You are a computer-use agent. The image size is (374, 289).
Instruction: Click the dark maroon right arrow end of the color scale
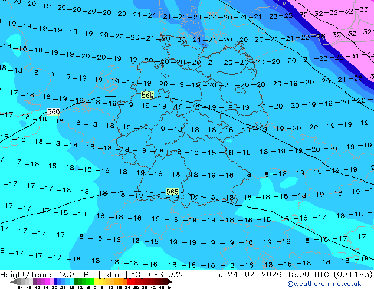click(x=169, y=281)
